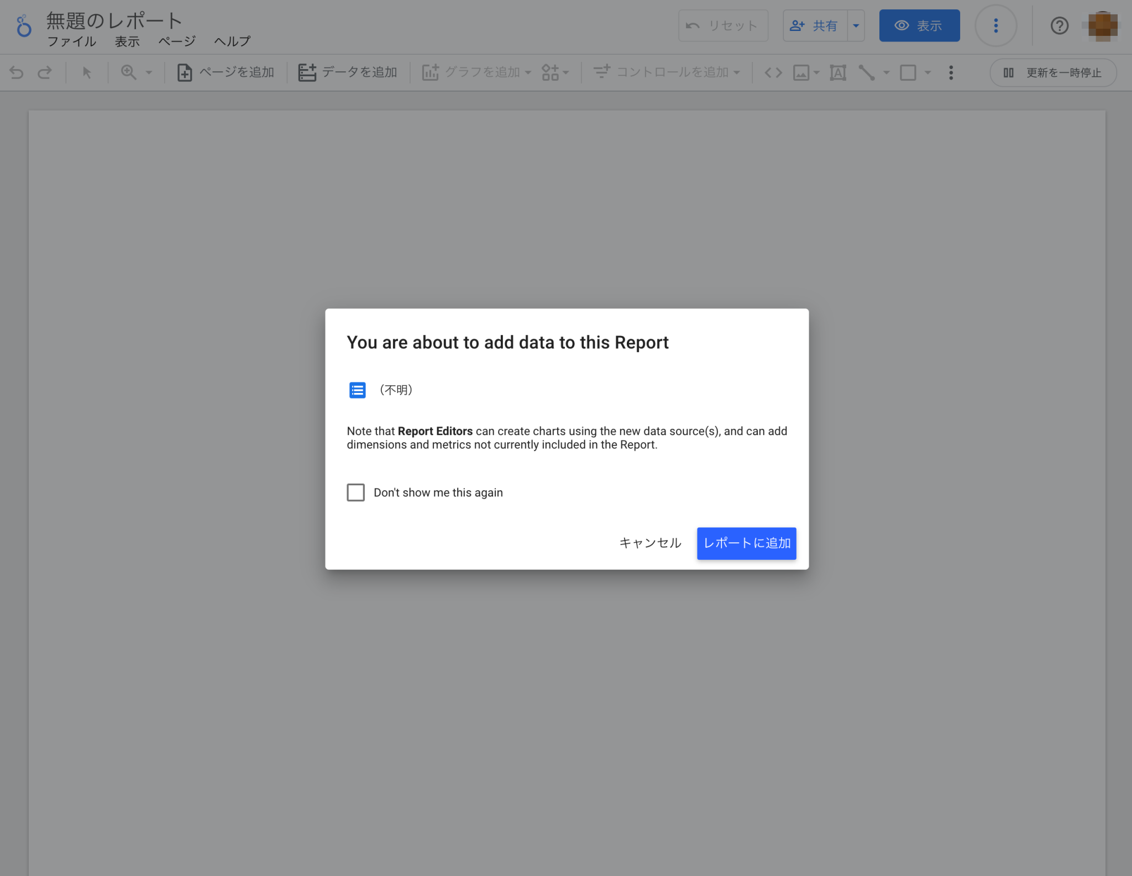Open the ページ menu

pos(176,41)
